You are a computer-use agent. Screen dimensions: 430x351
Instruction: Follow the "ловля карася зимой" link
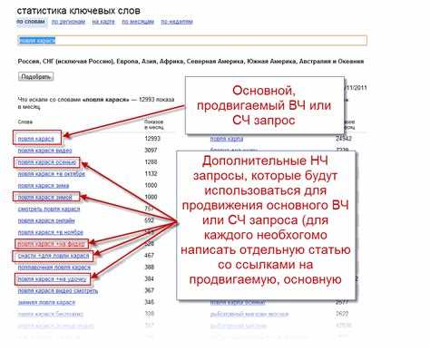point(44,197)
